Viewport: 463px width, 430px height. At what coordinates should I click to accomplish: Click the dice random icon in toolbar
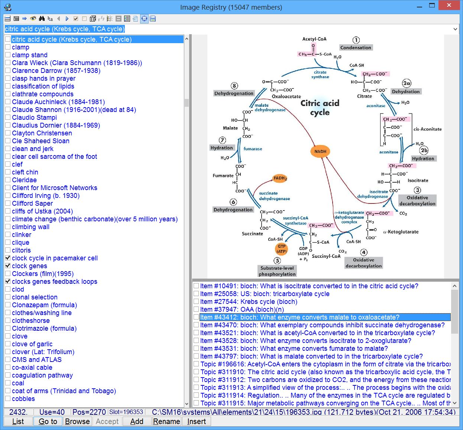[93, 19]
